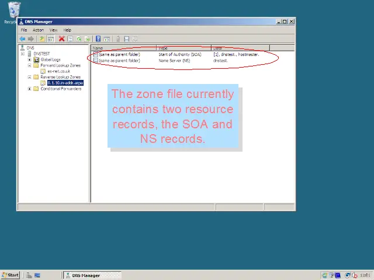Click the red security alert tray icon
The width and height of the screenshot is (374, 280).
pyautogui.click(x=355, y=275)
